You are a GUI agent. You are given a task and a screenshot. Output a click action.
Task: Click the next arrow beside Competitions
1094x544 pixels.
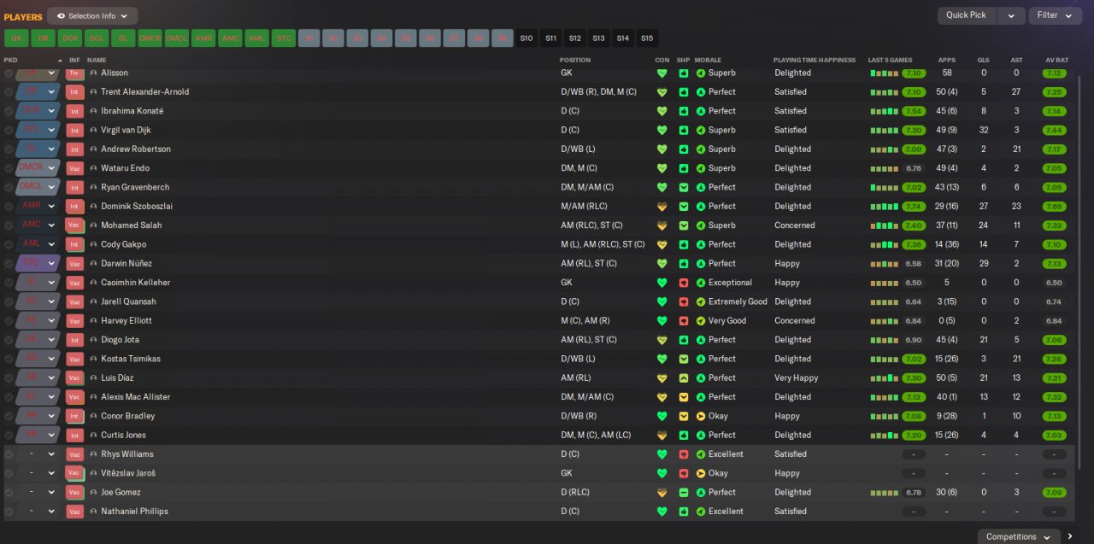1070,536
